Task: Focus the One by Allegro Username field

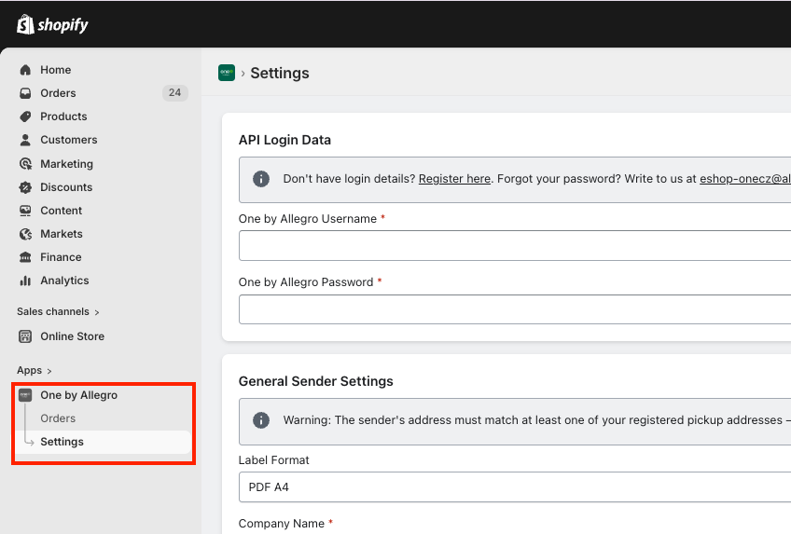Action: (515, 245)
